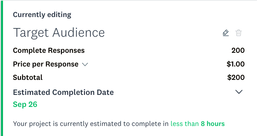Click the green Sep 26 date

25,104
